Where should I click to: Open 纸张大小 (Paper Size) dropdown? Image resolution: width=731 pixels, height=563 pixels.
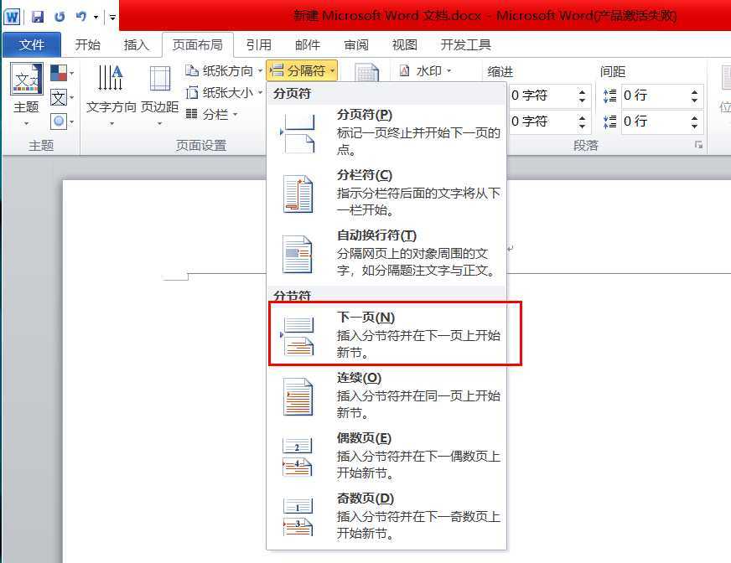(224, 93)
